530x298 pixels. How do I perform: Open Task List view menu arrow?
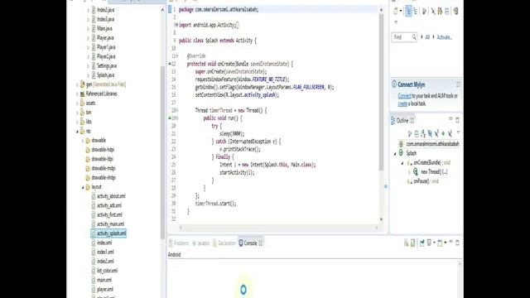396,22
